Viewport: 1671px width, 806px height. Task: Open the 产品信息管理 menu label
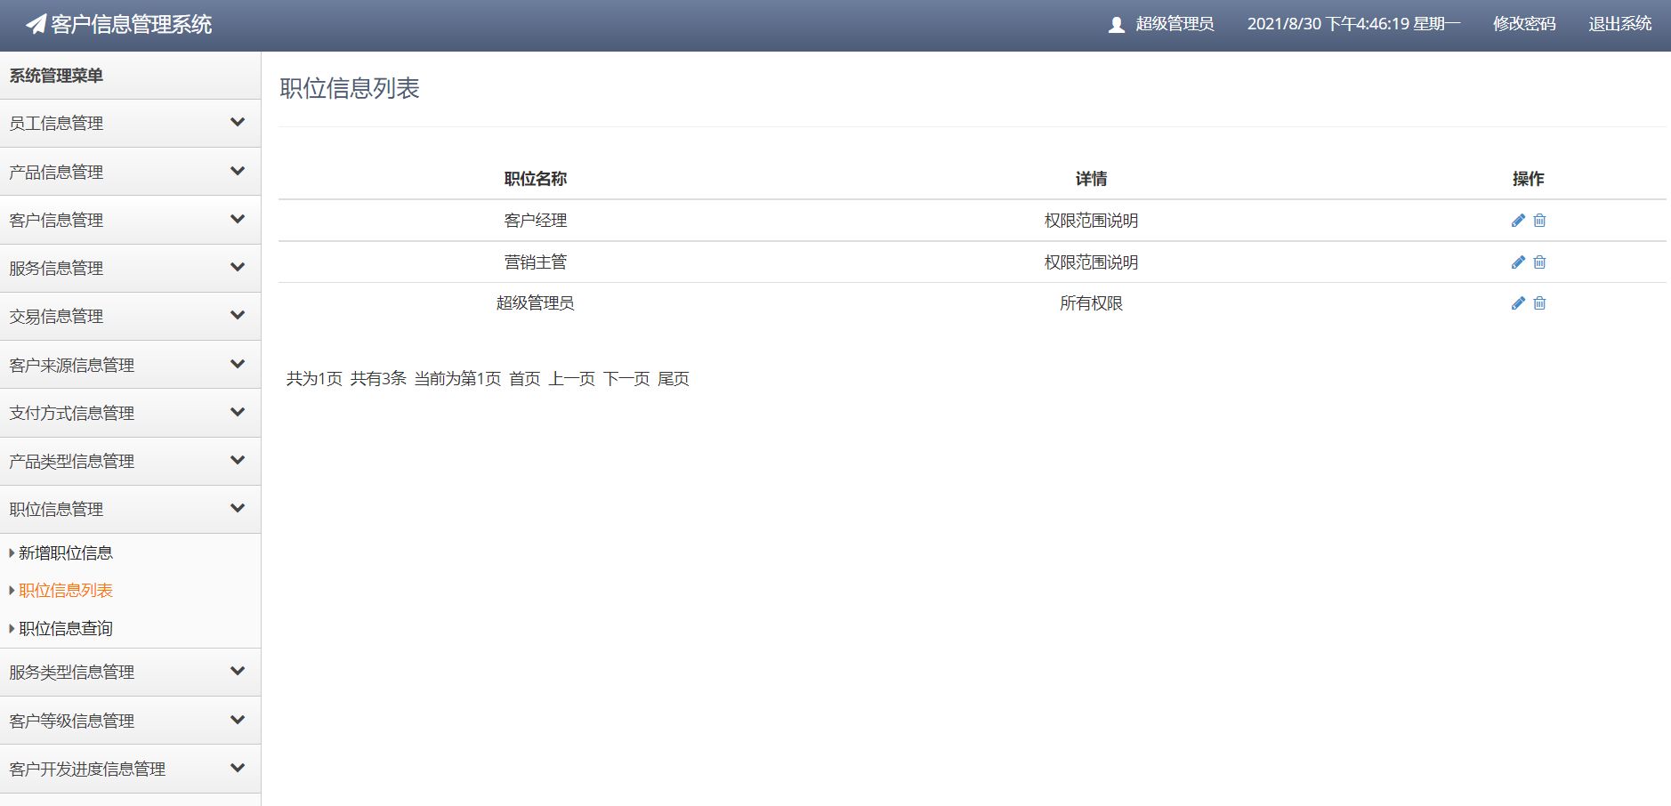click(x=56, y=173)
